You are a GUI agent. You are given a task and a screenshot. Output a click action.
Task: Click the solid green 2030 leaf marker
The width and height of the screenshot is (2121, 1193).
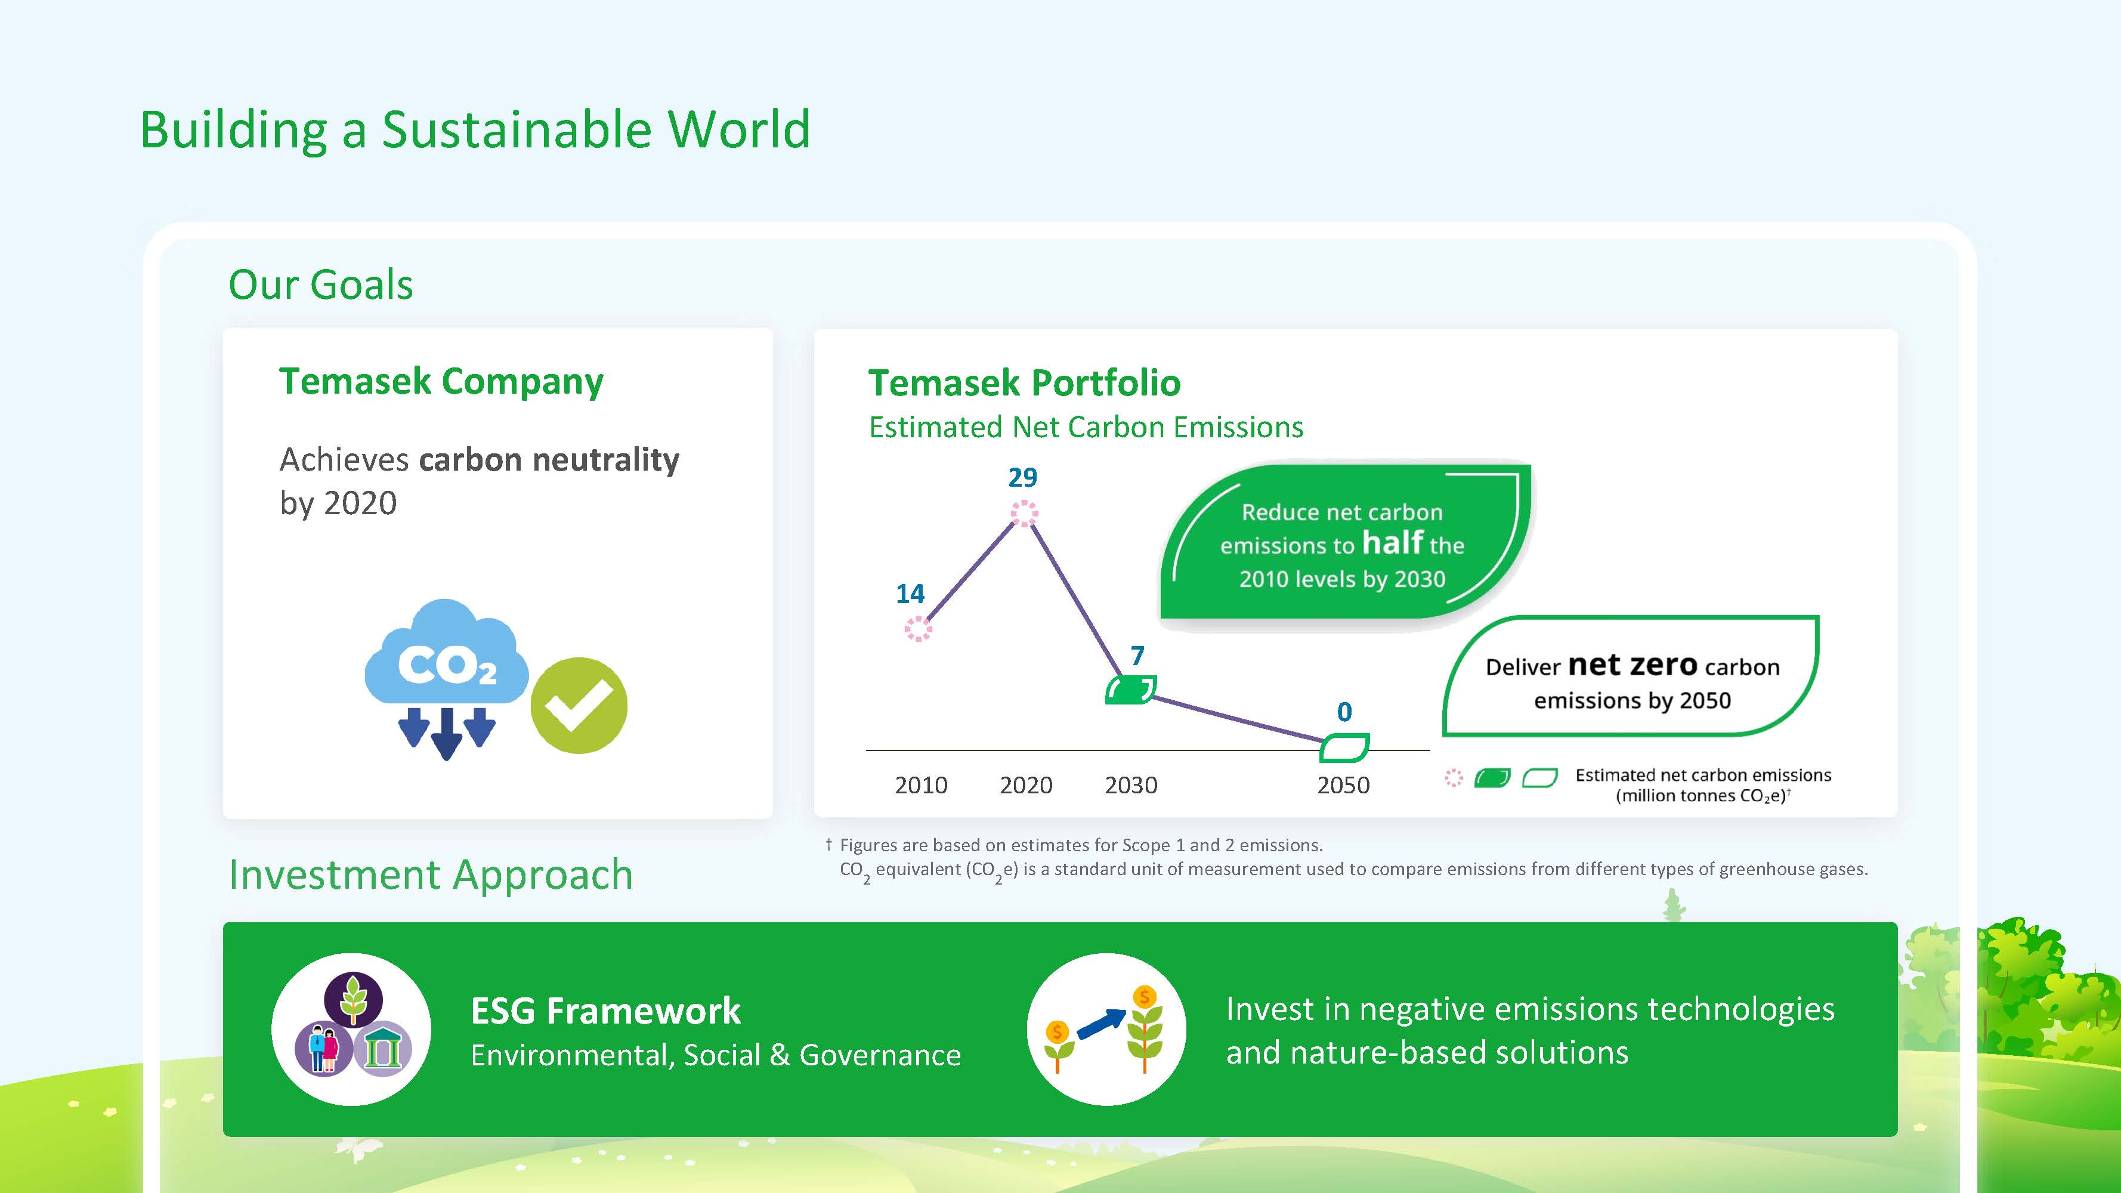(x=1130, y=689)
